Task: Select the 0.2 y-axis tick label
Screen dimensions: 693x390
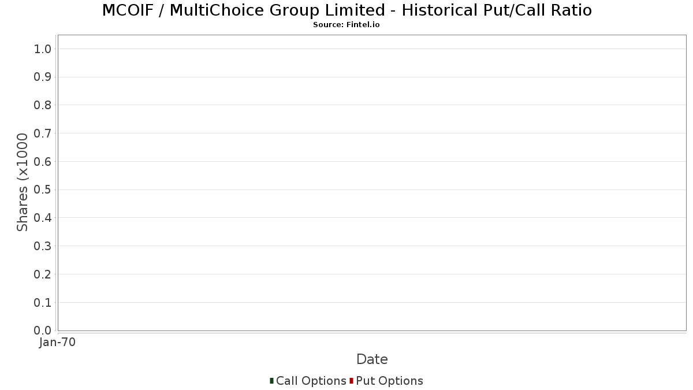Action: click(43, 274)
